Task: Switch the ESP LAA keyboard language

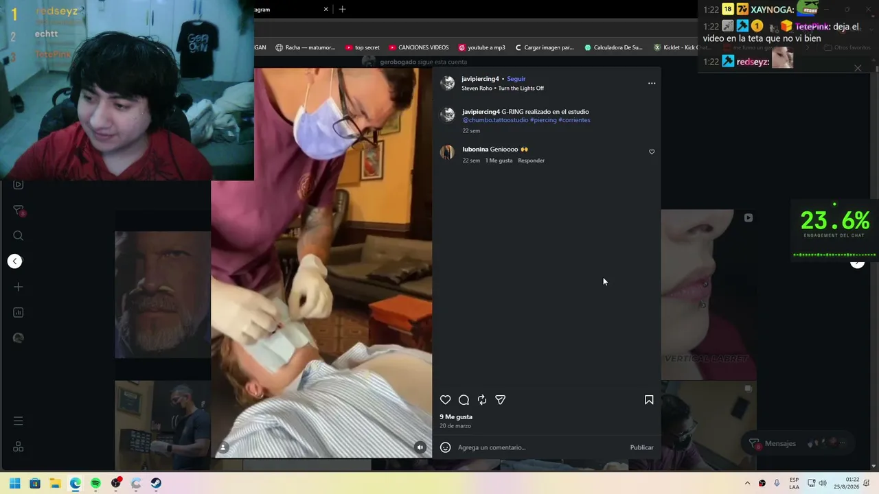Action: coord(794,483)
